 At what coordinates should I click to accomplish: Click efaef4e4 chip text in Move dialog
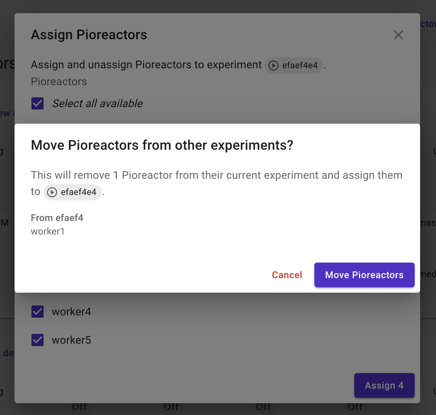click(78, 192)
